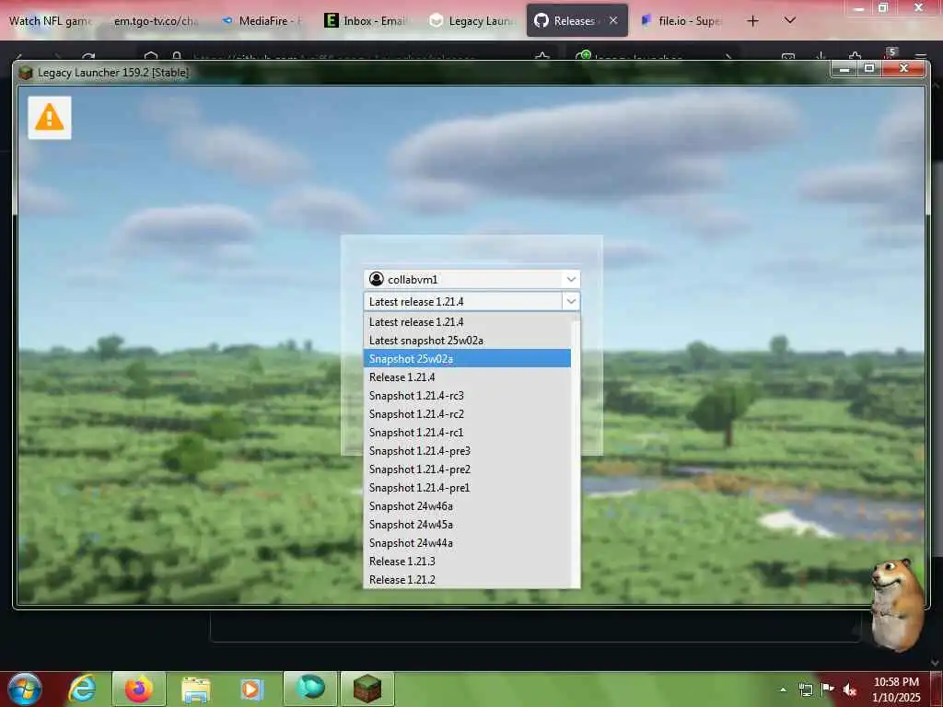Select Latest snapshot 25w02a entry
943x707 pixels.
tap(467, 341)
